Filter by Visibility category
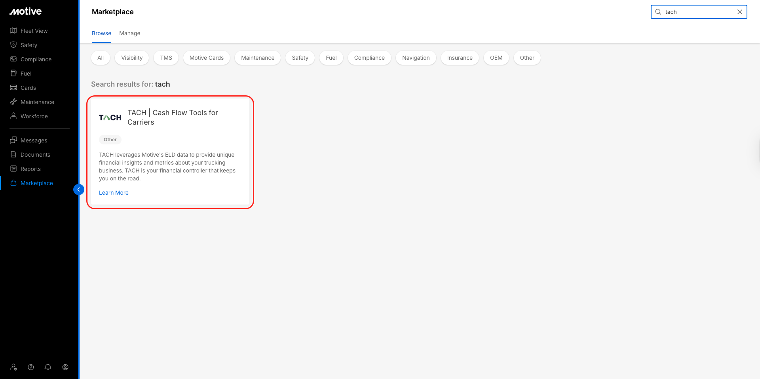This screenshot has height=379, width=760. (132, 58)
